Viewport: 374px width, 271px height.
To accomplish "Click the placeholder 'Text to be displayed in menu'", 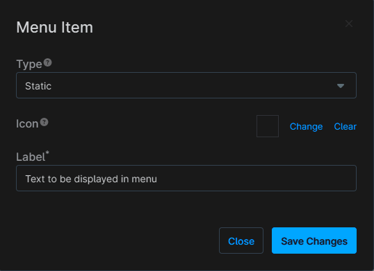I will click(x=91, y=179).
